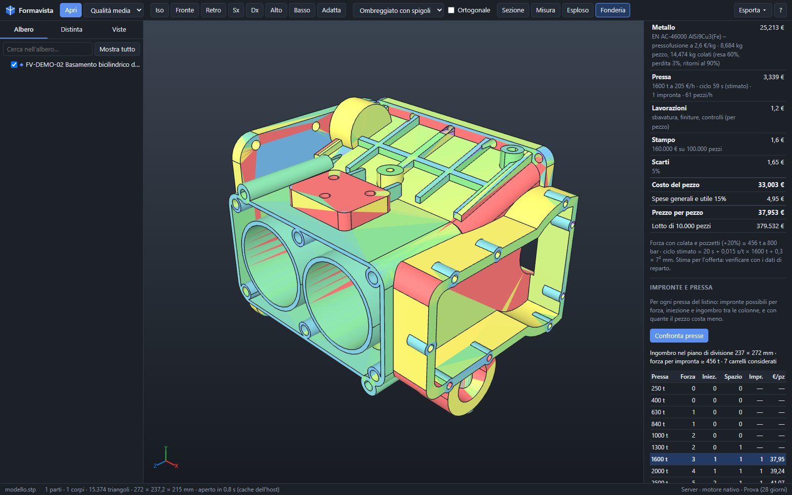Select the 1300 t press row
This screenshot has width=792, height=495.
pos(718,447)
